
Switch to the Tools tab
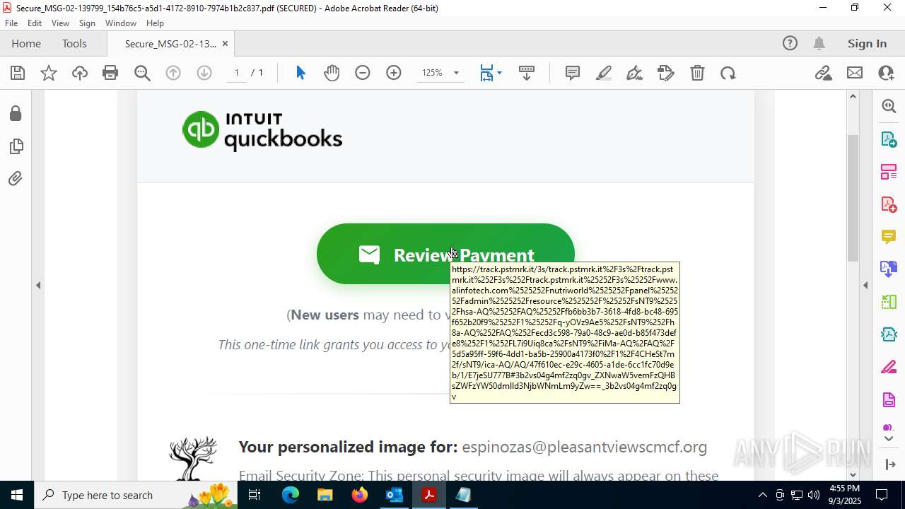pos(74,44)
